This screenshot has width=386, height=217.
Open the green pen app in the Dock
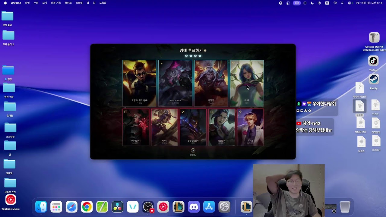tap(102, 207)
